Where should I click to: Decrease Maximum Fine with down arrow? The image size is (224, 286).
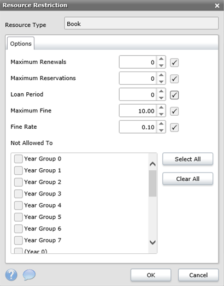click(161, 114)
